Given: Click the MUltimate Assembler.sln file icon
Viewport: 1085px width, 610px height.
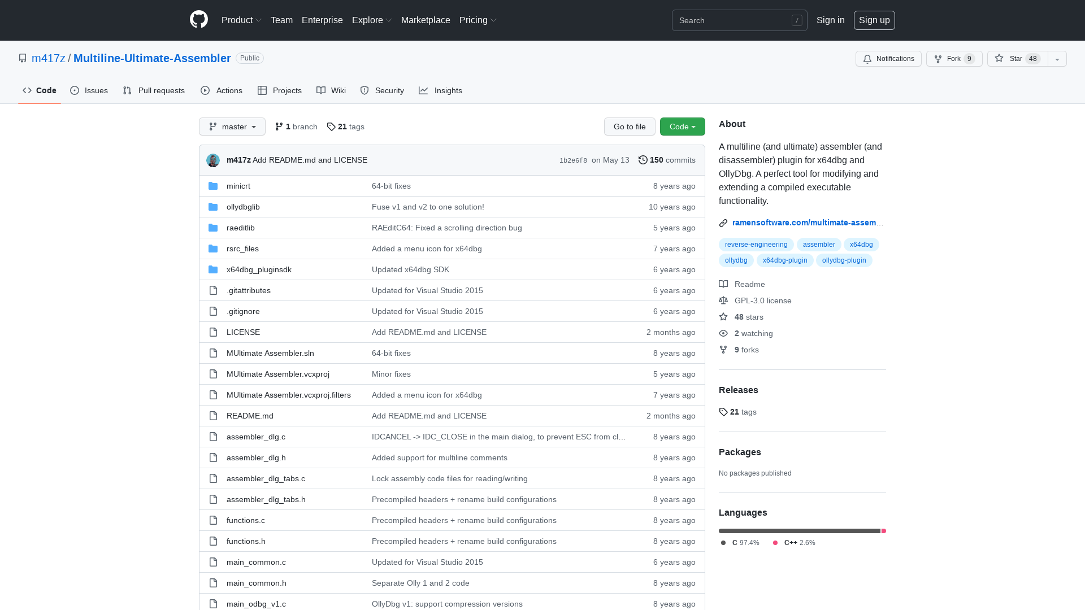Looking at the screenshot, I should (x=213, y=353).
